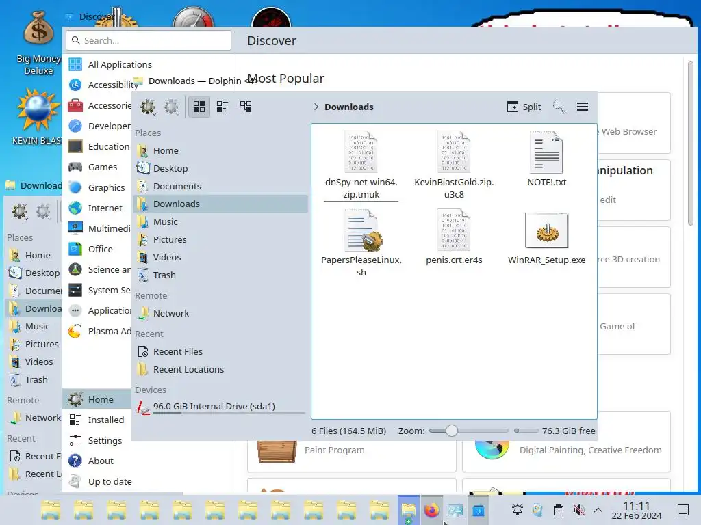The image size is (701, 525).
Task: Click the Discover window vertical scrollbar
Action: (x=690, y=143)
